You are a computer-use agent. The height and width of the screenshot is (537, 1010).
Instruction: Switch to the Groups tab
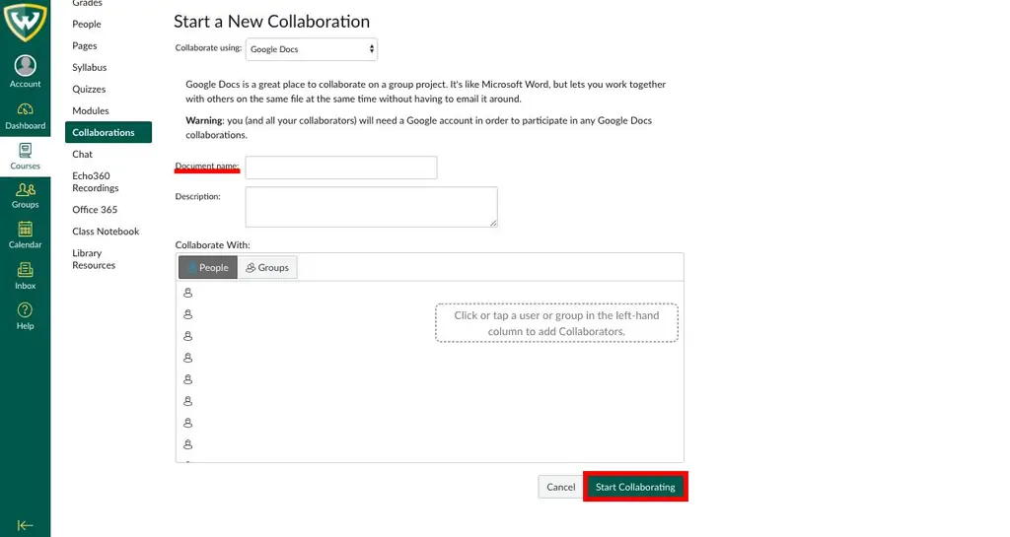point(267,267)
